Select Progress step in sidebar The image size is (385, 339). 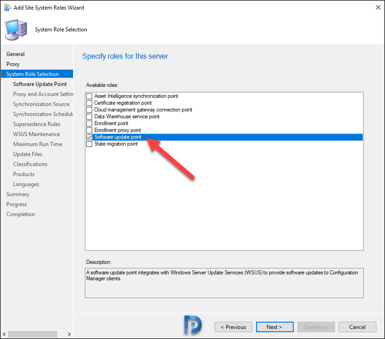[16, 204]
